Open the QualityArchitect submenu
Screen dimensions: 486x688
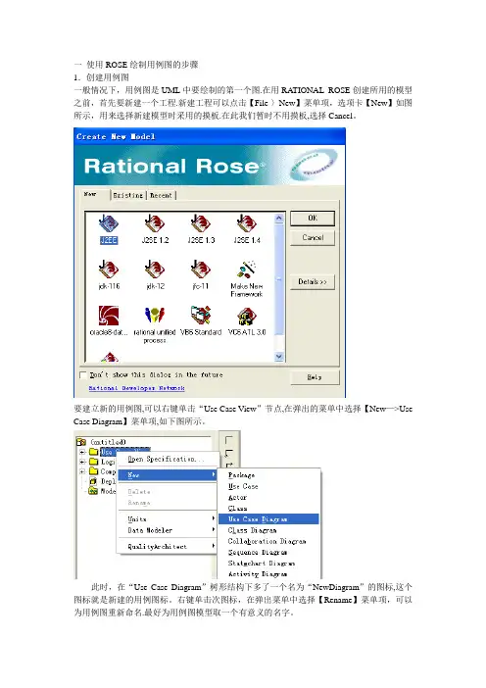168,546
